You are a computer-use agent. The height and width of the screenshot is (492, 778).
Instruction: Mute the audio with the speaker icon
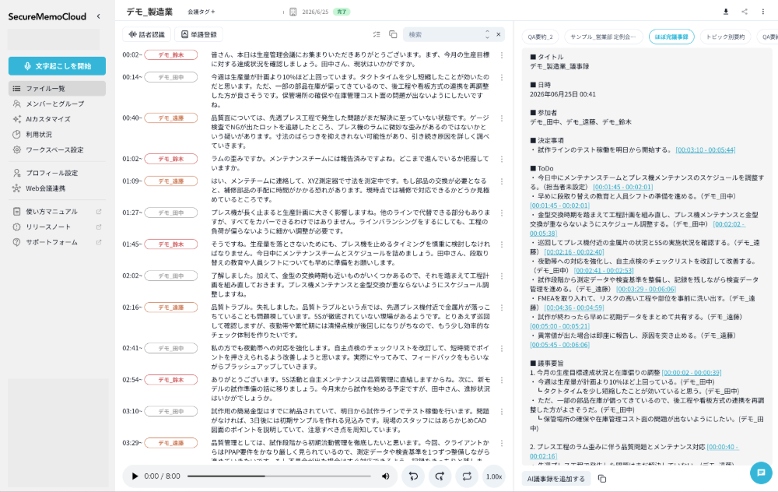pyautogui.click(x=386, y=476)
